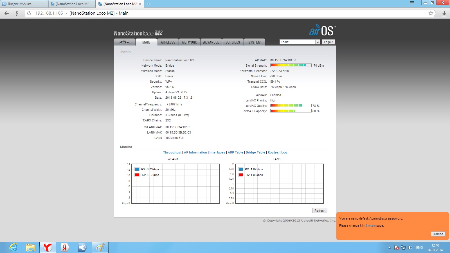Open the Yandex browser hamburger menu
This screenshot has height=253, width=450.
(412, 3)
